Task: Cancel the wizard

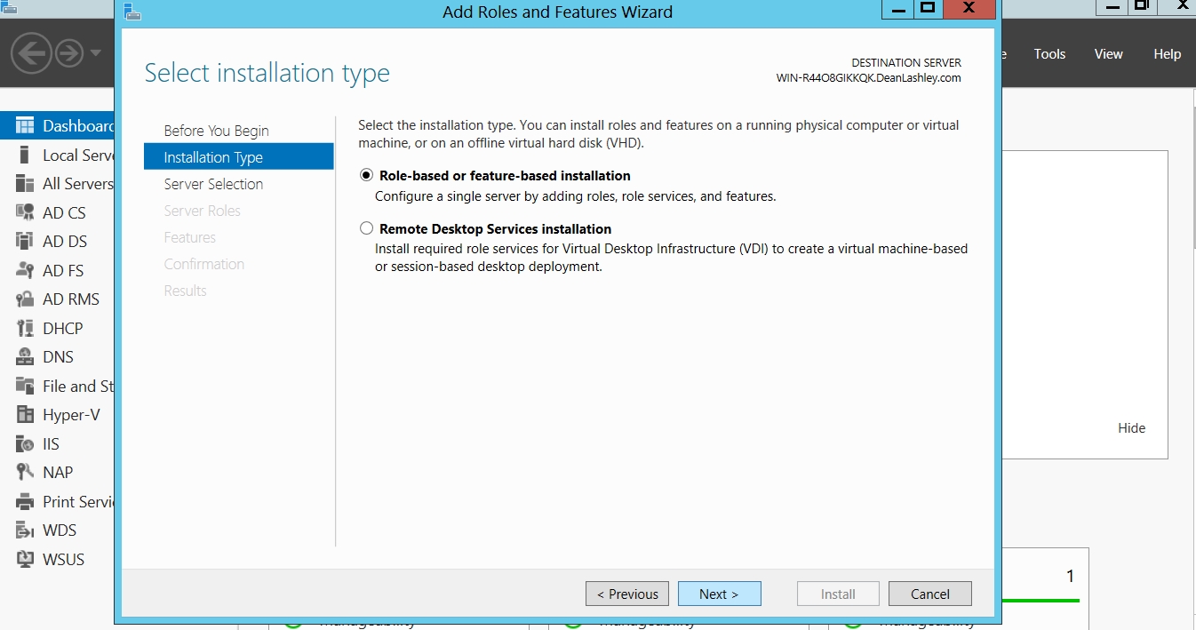Action: (x=930, y=594)
